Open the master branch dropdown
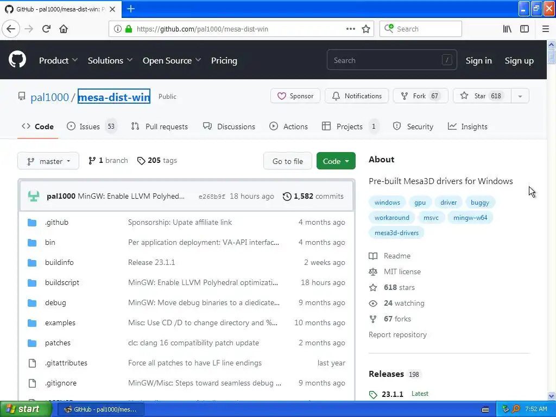The width and height of the screenshot is (556, 417). (x=48, y=161)
